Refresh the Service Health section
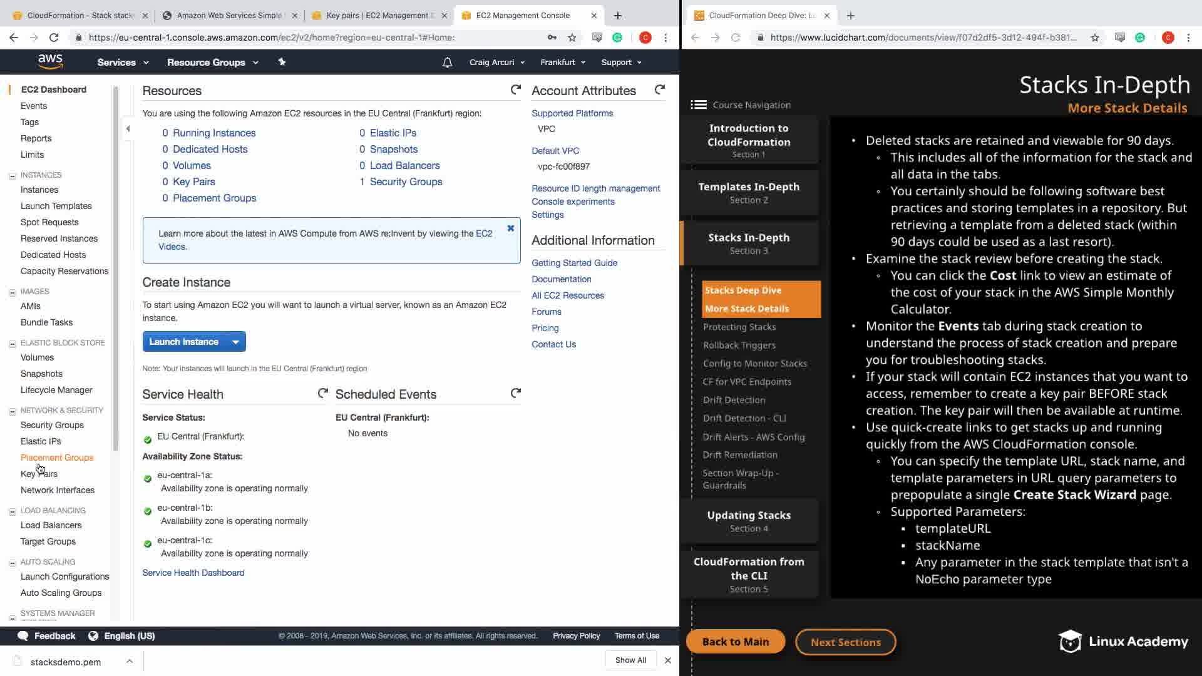1202x676 pixels. coord(322,394)
